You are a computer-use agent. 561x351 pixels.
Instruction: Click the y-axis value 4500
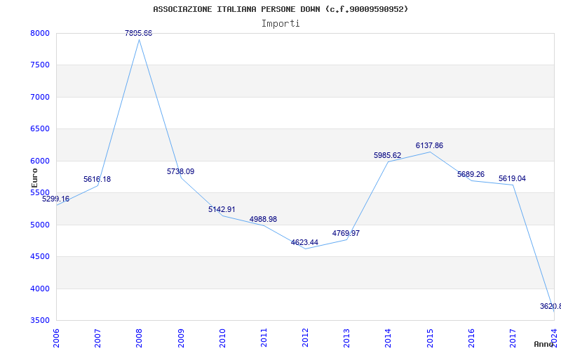click(40, 257)
